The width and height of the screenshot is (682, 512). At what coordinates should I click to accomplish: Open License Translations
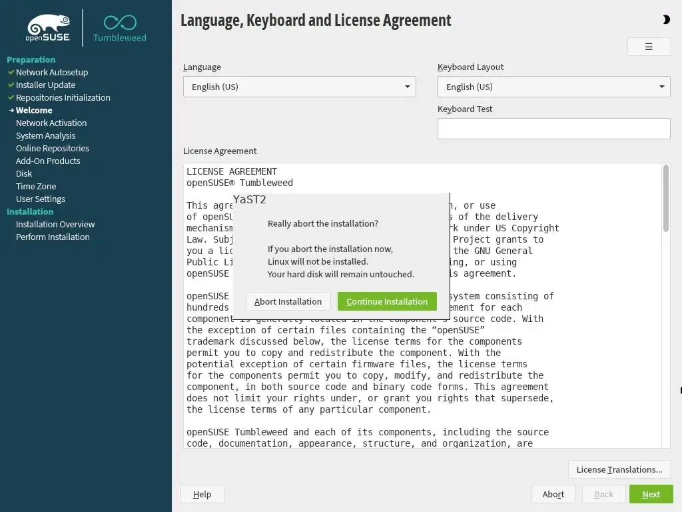[x=619, y=470]
